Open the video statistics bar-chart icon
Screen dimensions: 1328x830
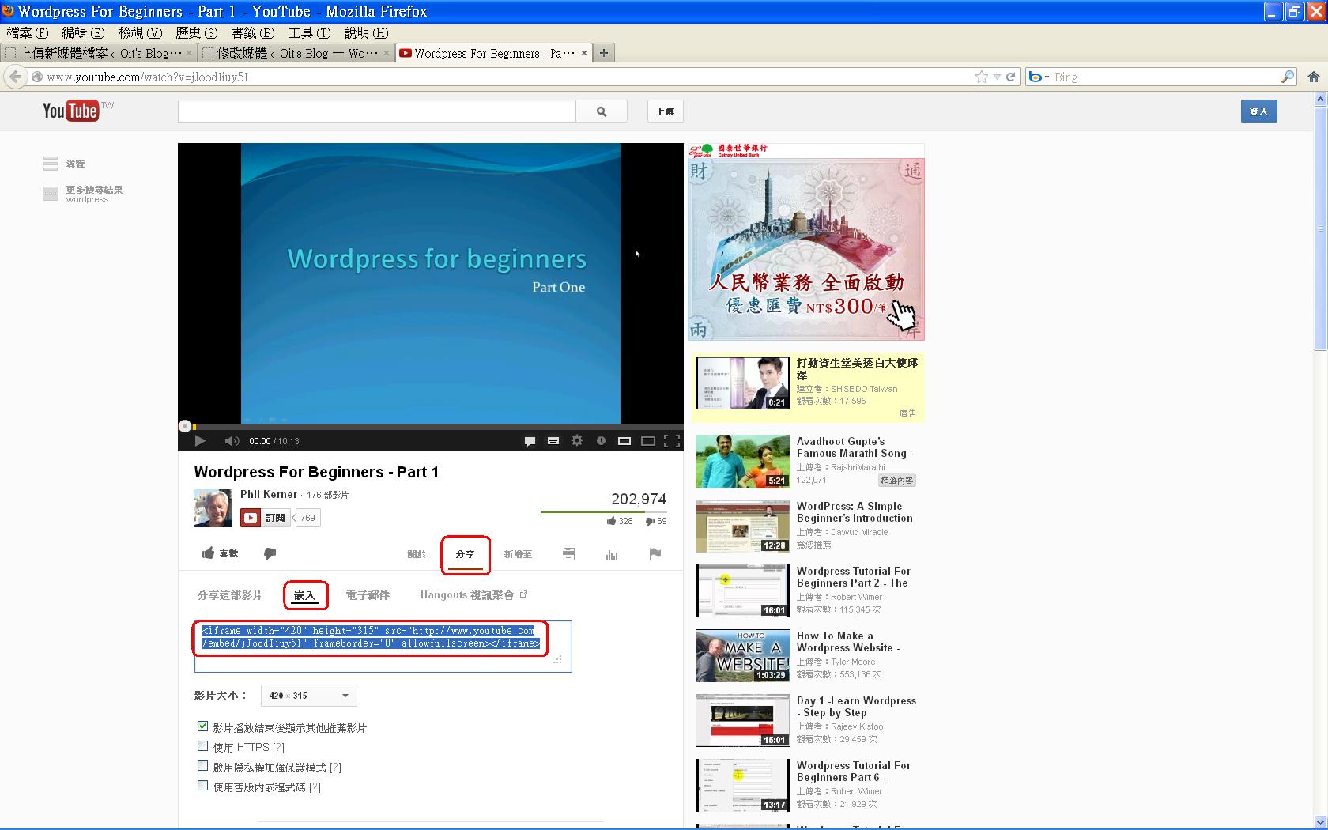pyautogui.click(x=612, y=554)
